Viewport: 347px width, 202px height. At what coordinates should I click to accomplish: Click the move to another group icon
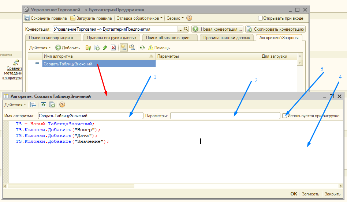[132, 48]
